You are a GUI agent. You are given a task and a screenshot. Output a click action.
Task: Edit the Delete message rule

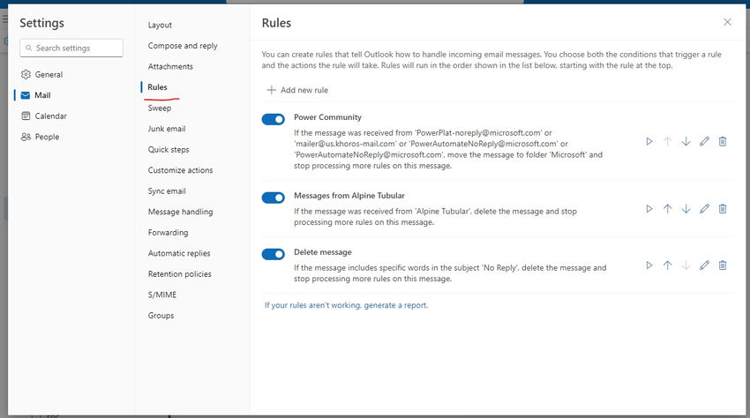click(704, 265)
